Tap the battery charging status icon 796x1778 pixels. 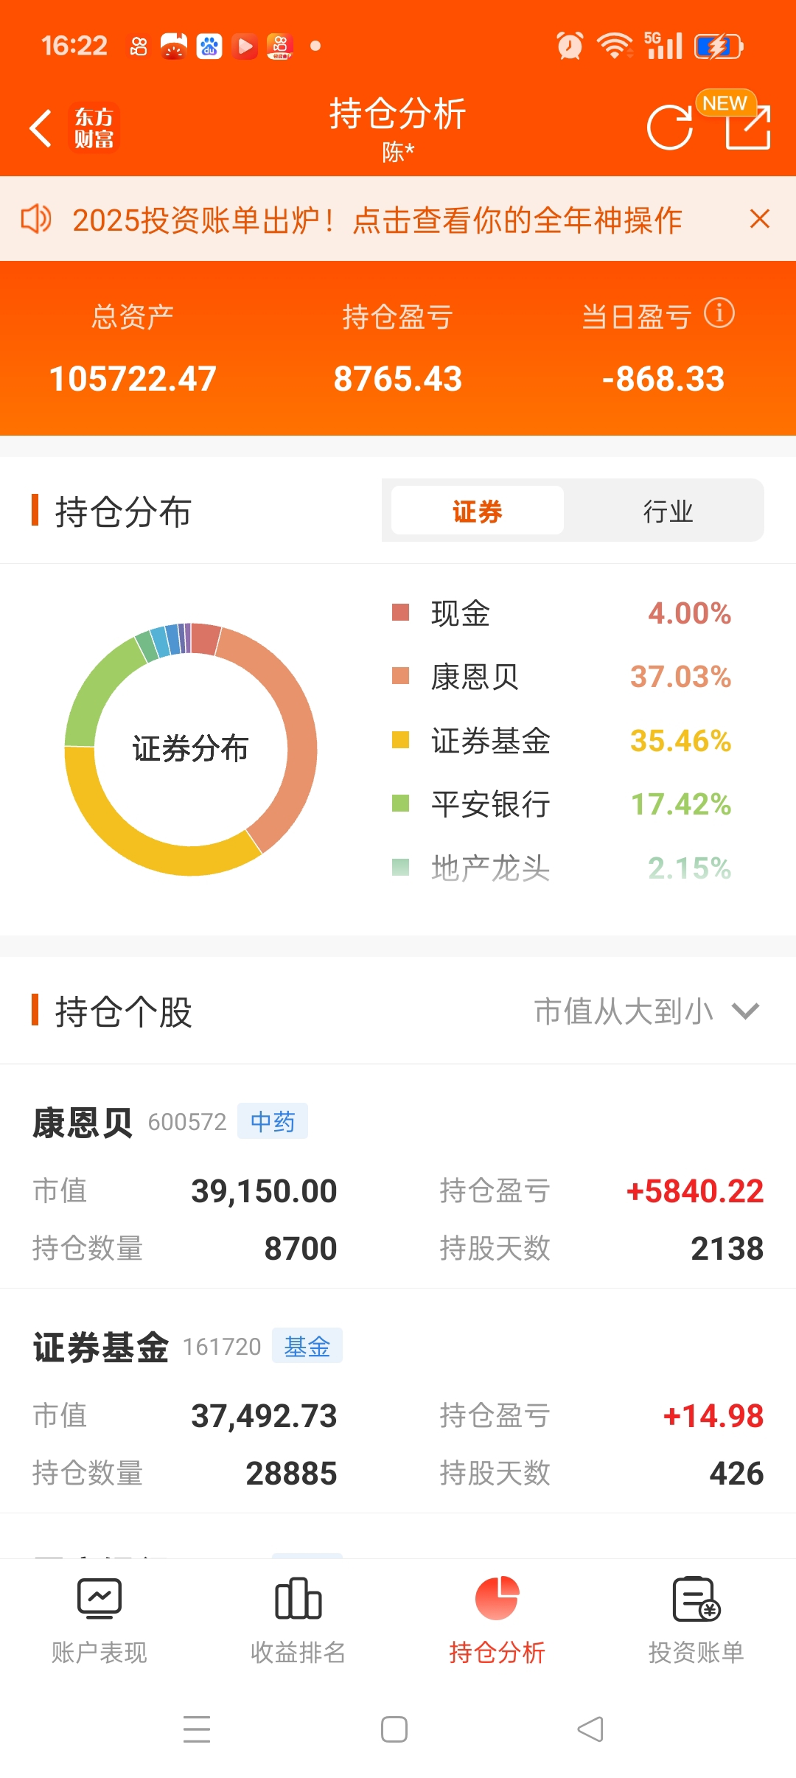pos(719,46)
